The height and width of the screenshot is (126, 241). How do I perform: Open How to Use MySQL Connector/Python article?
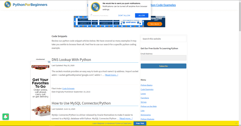click(x=81, y=103)
